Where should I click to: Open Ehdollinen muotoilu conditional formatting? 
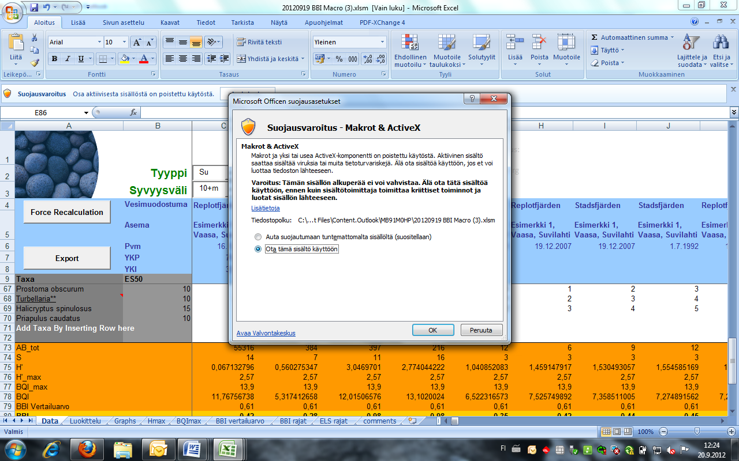[410, 50]
